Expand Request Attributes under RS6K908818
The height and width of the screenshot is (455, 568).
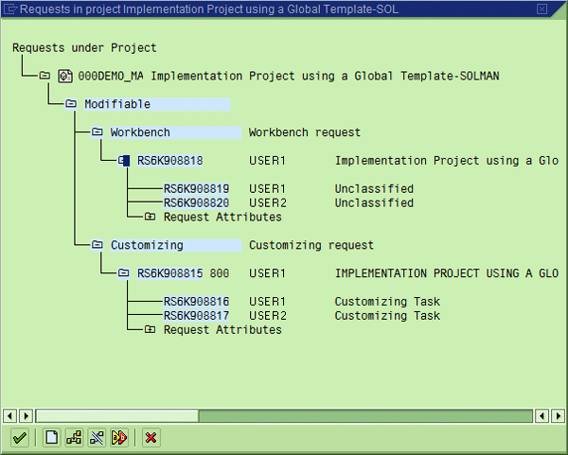[150, 217]
